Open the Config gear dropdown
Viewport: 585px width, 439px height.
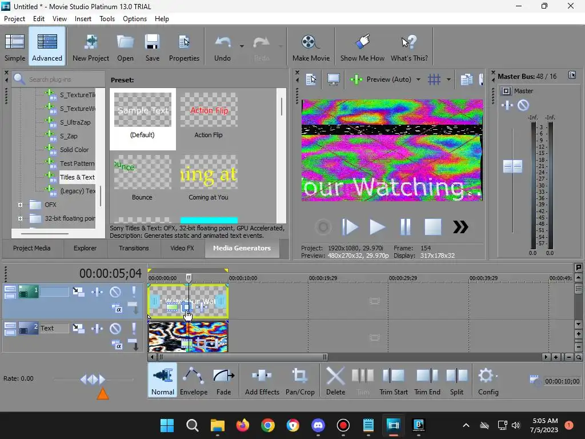[x=488, y=380]
